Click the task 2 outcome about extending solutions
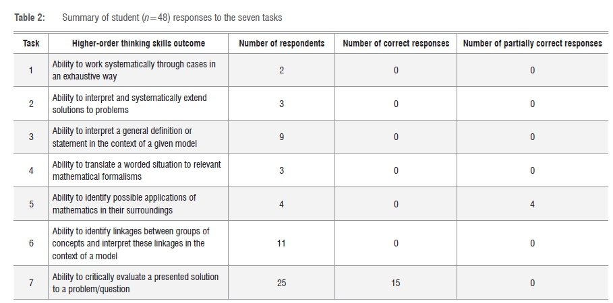The width and height of the screenshot is (613, 303). pyautogui.click(x=129, y=104)
